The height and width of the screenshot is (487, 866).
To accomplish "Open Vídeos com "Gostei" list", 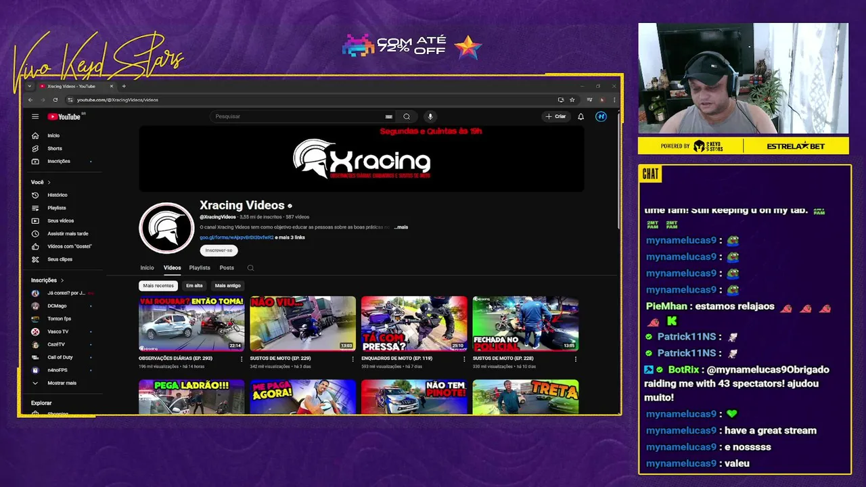I will click(69, 246).
